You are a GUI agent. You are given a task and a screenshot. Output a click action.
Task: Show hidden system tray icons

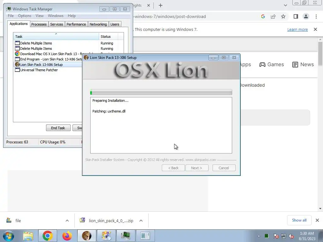pos(259,236)
